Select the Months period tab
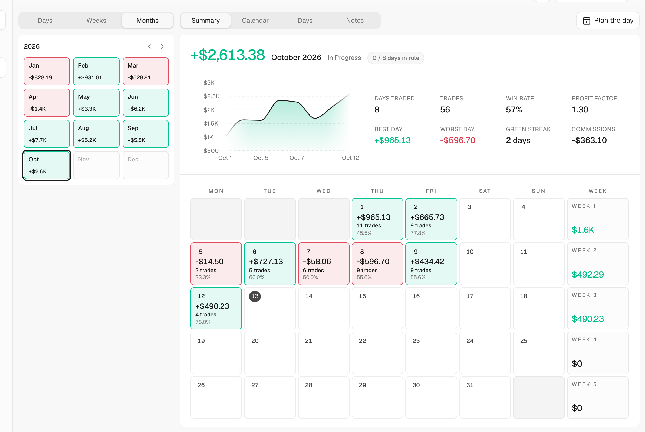Viewport: 645px width, 432px height. pos(147,21)
